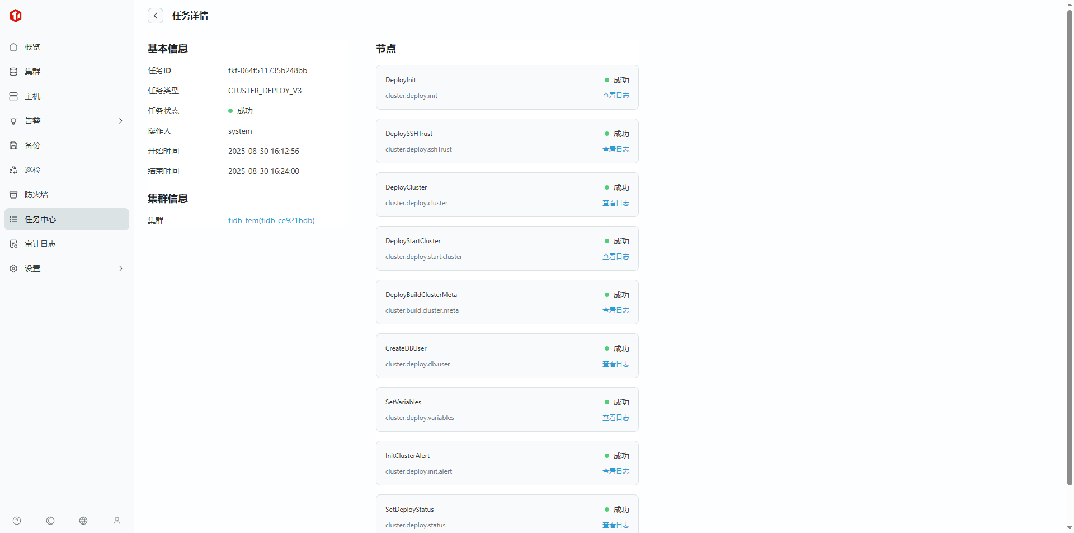The image size is (1074, 533).
Task: Open the 集群 menu item
Action: click(32, 72)
